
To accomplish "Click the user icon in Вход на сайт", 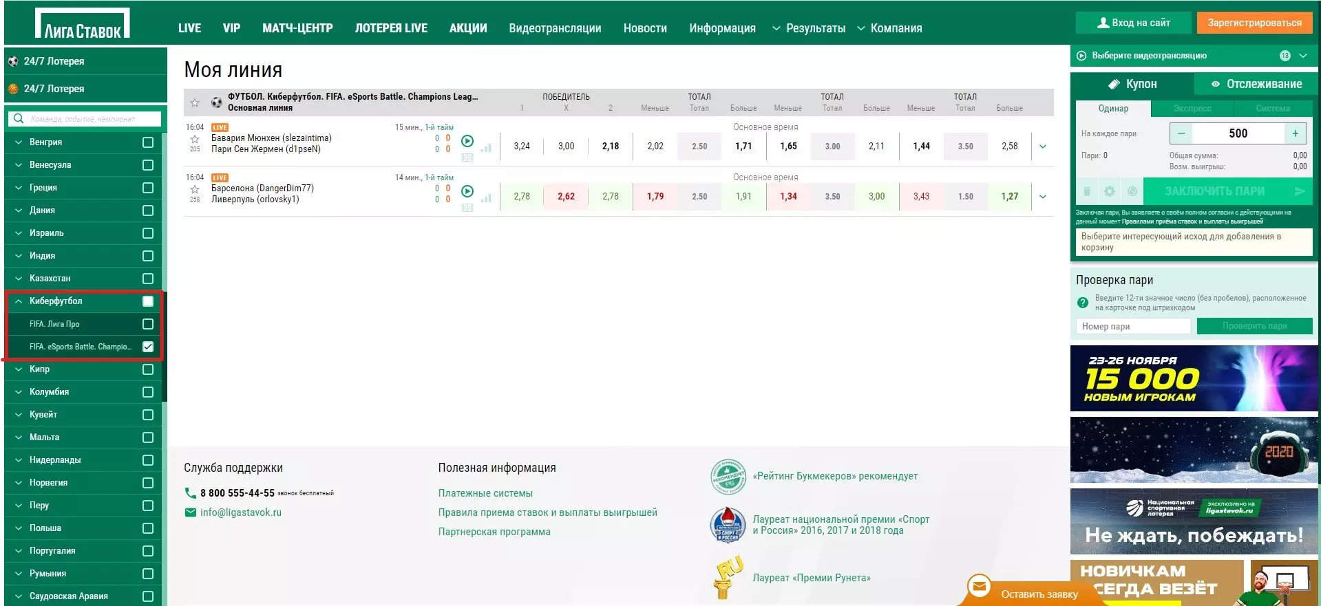I will (x=1103, y=23).
